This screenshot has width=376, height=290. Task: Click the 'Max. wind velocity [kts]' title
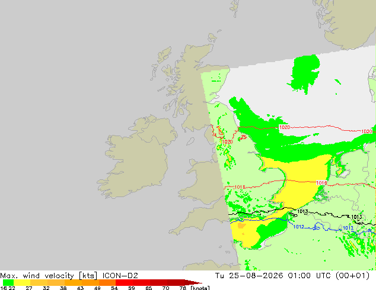pyautogui.click(x=49, y=276)
